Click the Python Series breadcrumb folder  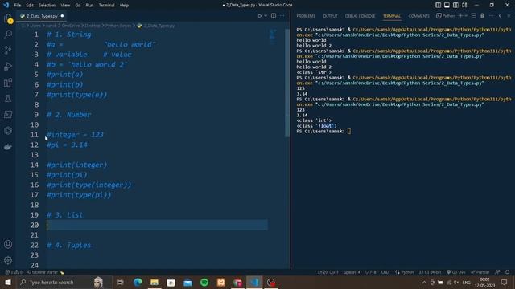(x=118, y=26)
